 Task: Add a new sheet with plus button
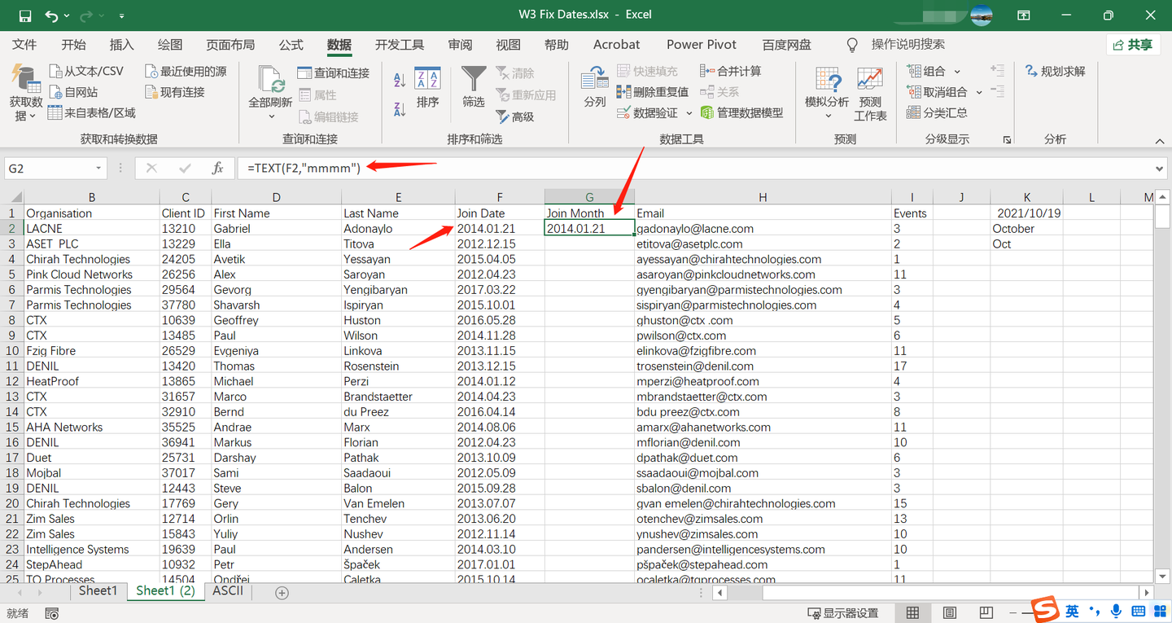282,593
